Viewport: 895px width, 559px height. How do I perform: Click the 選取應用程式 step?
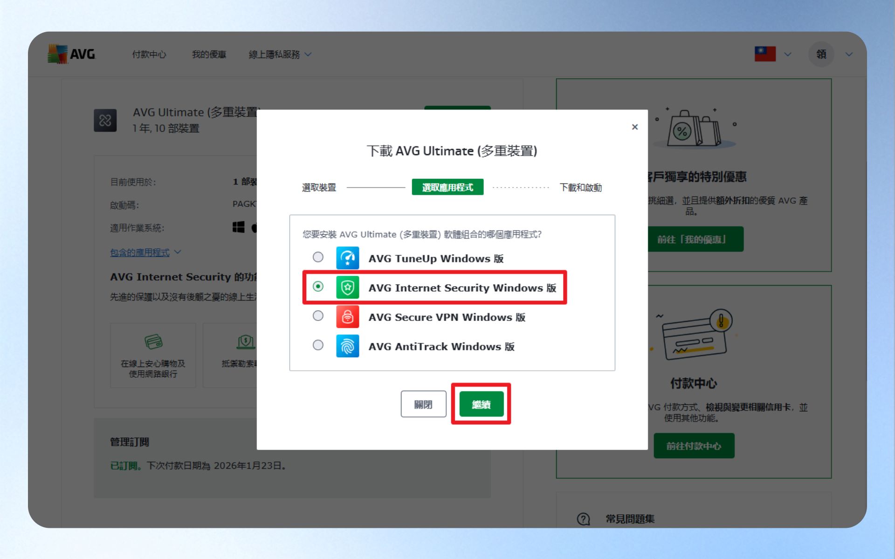click(447, 187)
